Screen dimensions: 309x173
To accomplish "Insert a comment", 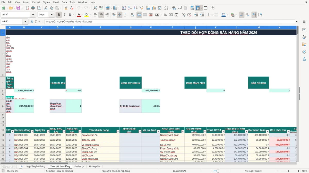I will pyautogui.click(x=180, y=8).
